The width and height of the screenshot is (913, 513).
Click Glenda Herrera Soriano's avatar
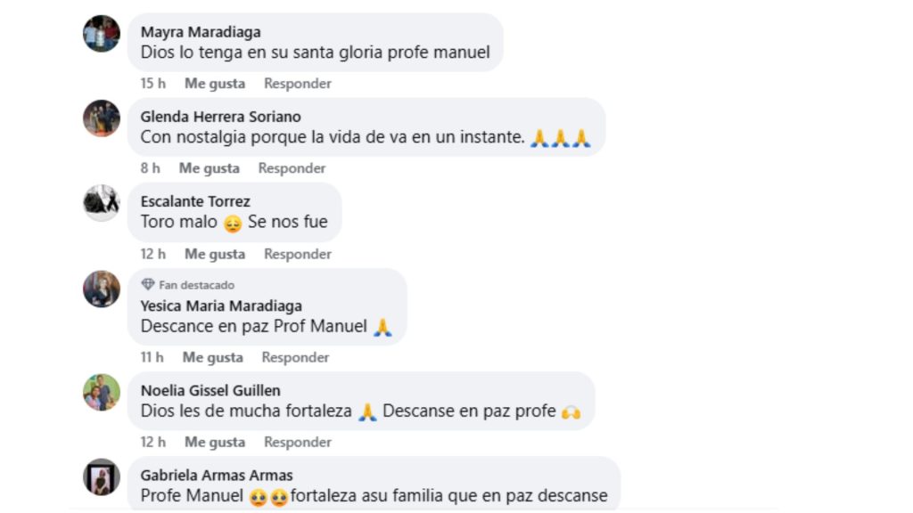click(x=101, y=118)
